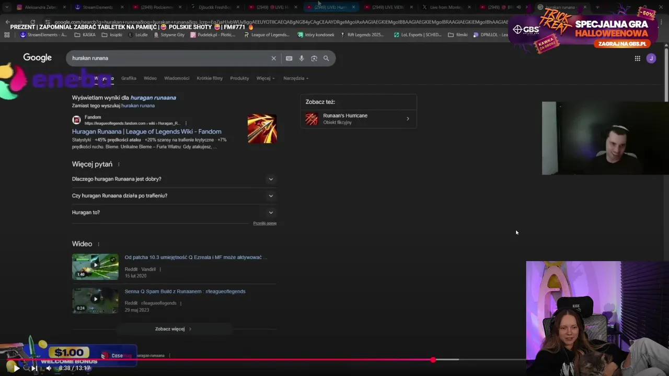Open Od patcha 10.3 umiejętność Q video link
This screenshot has height=376, width=669.
coord(195,257)
